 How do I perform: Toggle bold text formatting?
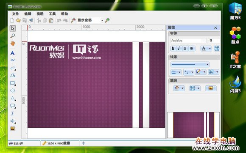pos(173,49)
